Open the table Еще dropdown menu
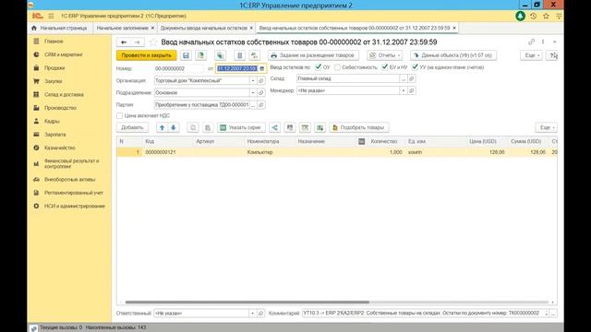The width and height of the screenshot is (591, 332). 547,127
